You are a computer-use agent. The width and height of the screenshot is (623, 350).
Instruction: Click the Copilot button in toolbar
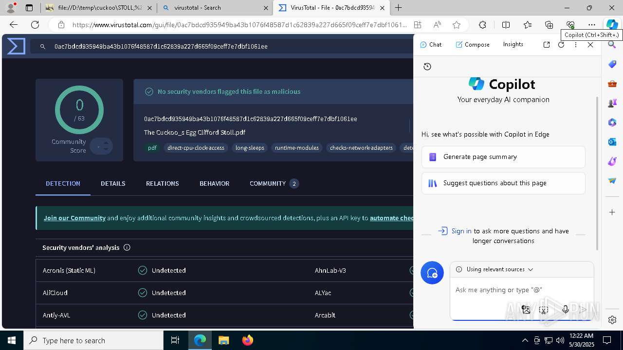612,25
